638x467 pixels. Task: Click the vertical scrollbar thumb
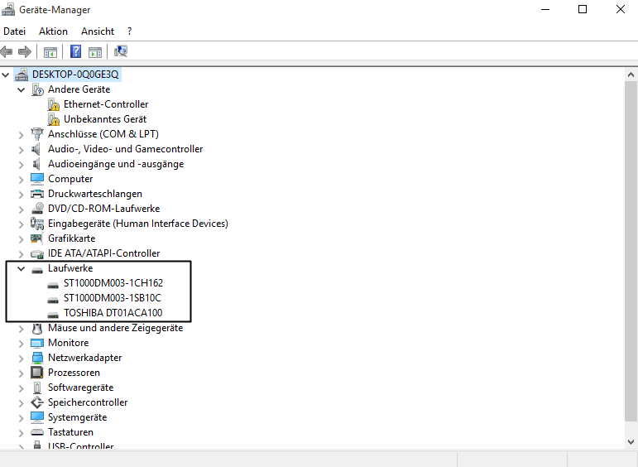tap(631, 251)
